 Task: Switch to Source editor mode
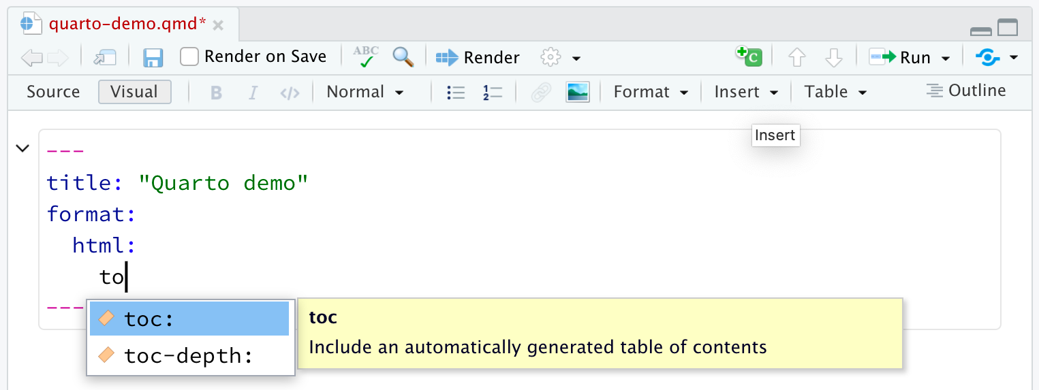(53, 92)
